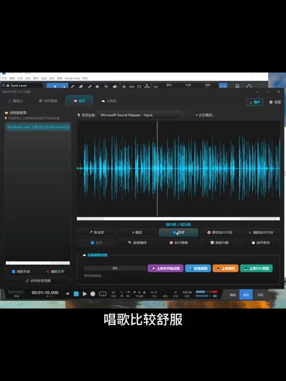The height and width of the screenshot is (381, 286).
Task: Click the scrollbar under the training file list
Action: (38, 263)
